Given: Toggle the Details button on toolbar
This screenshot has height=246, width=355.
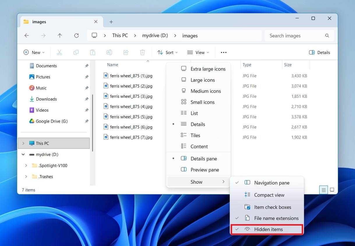Looking at the screenshot, I should click(x=319, y=52).
